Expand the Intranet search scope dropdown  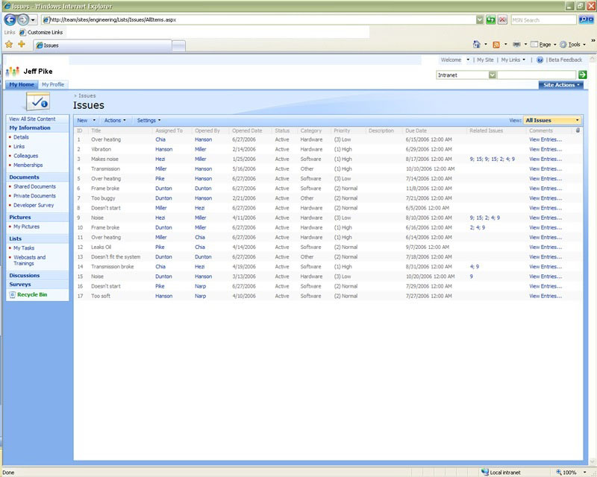pos(493,75)
